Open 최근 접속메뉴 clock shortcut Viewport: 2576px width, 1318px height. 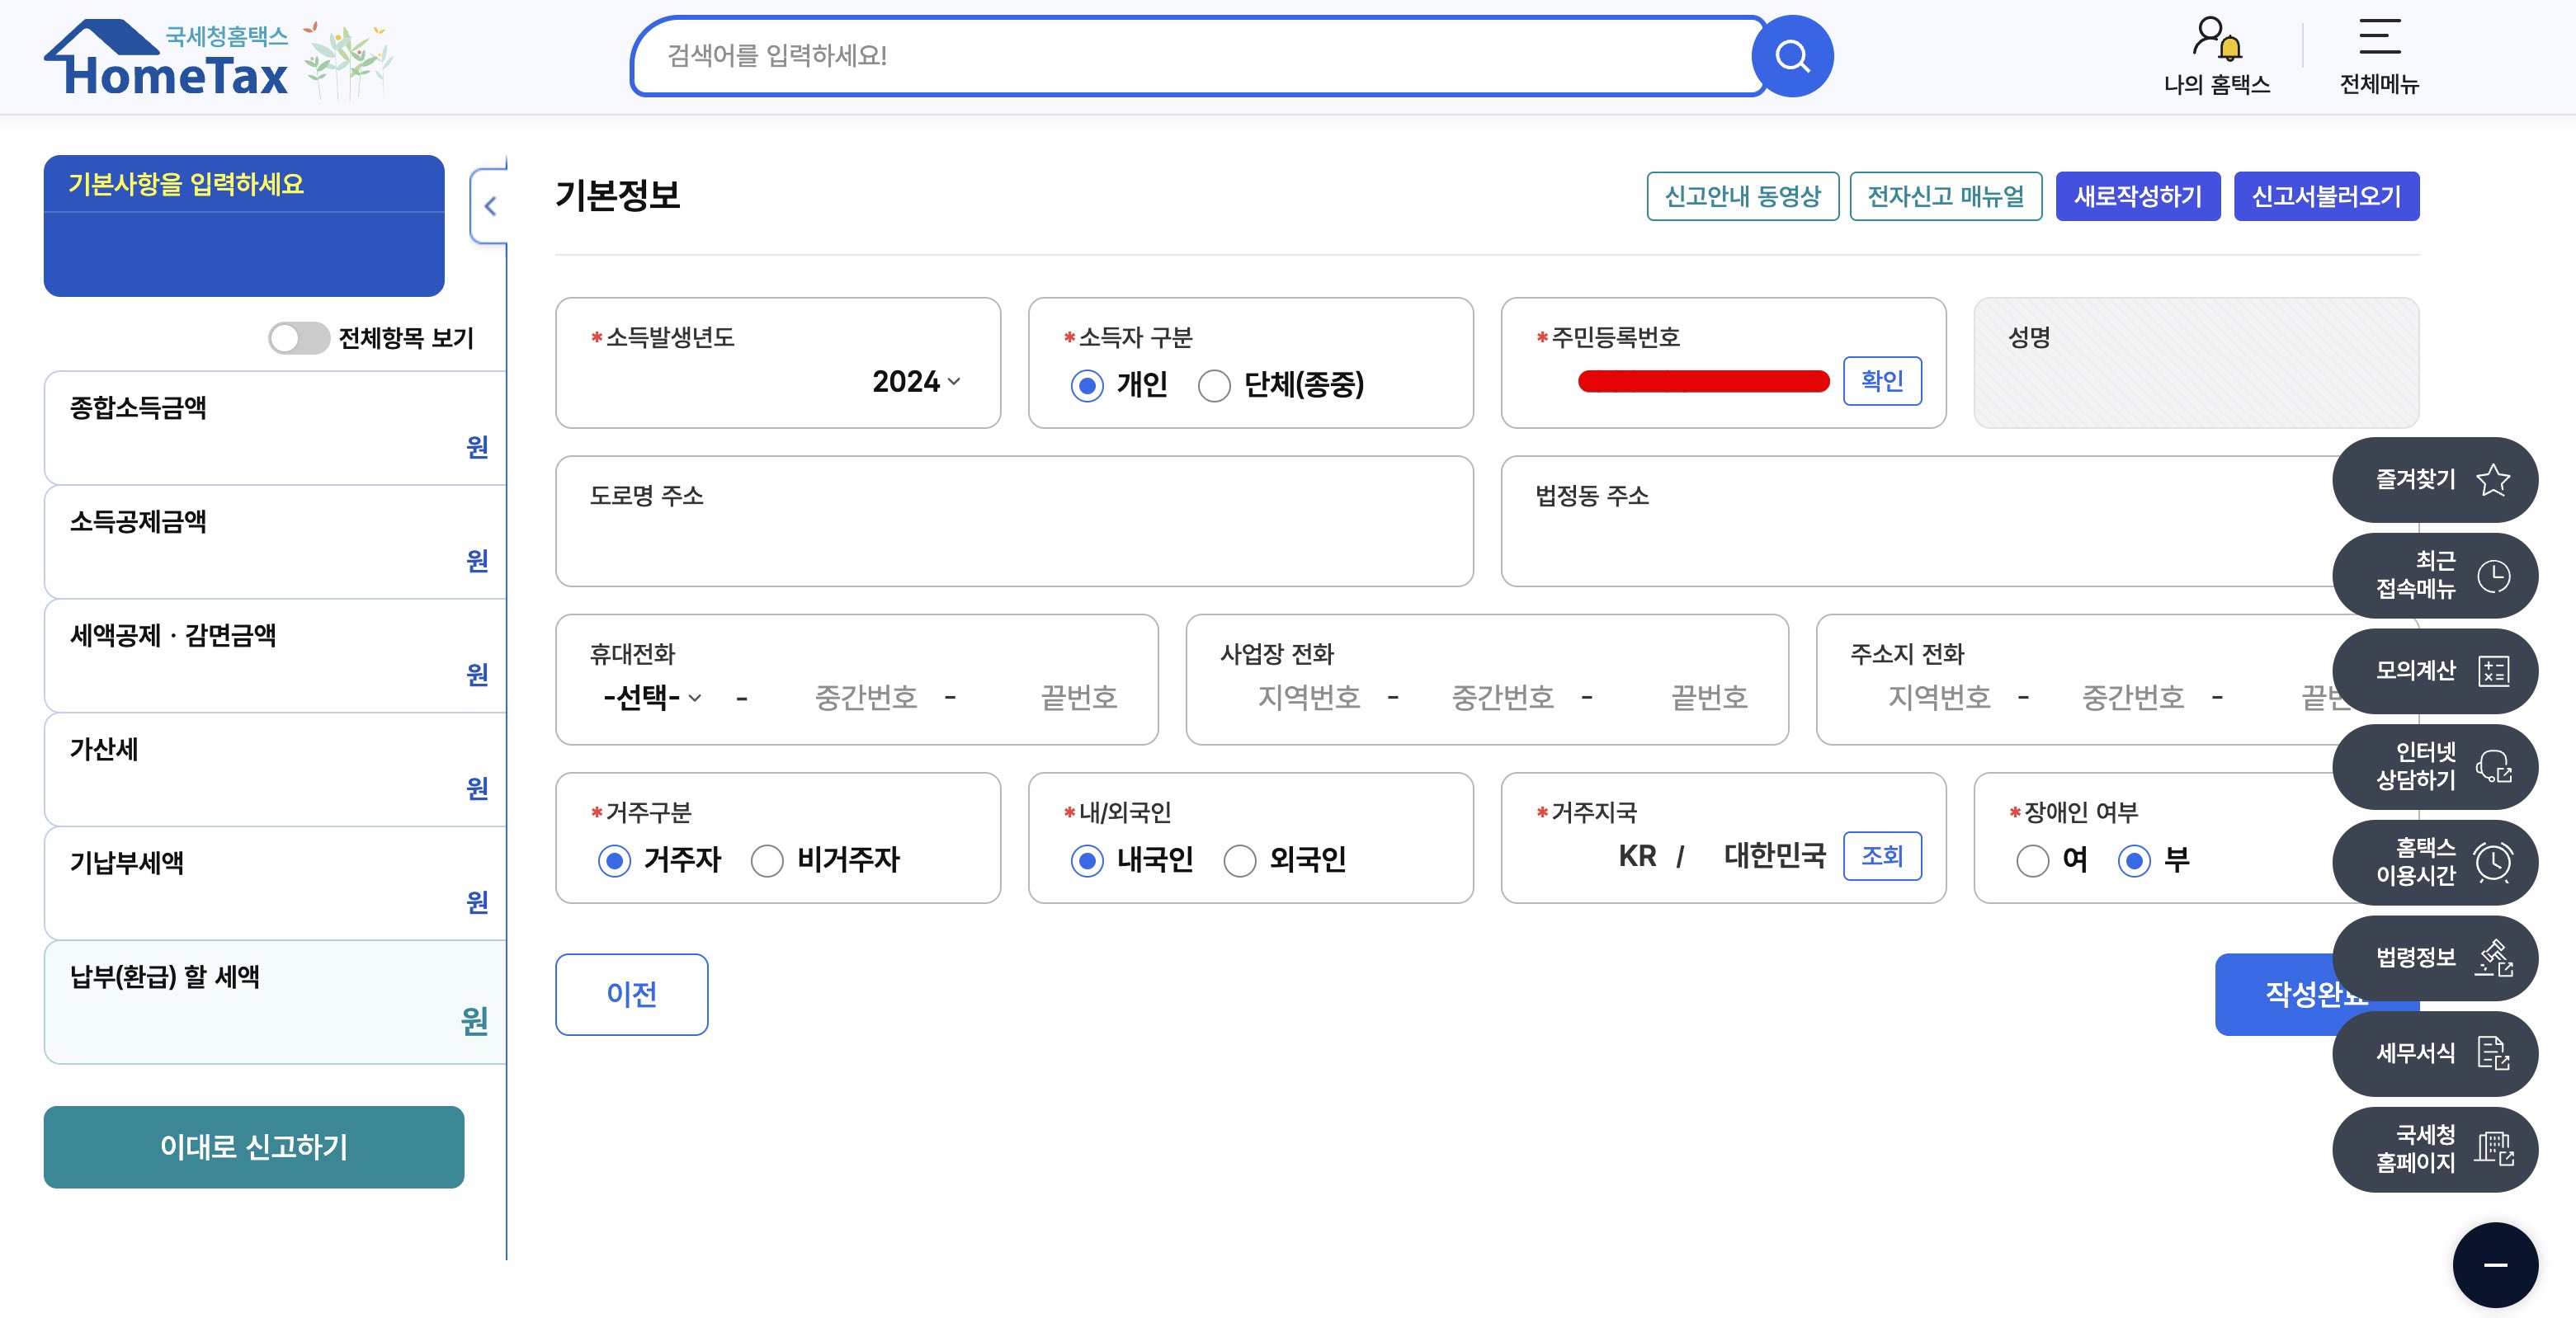2434,576
